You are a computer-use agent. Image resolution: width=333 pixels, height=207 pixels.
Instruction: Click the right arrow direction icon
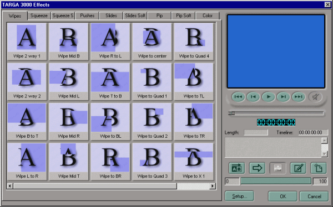(x=257, y=168)
